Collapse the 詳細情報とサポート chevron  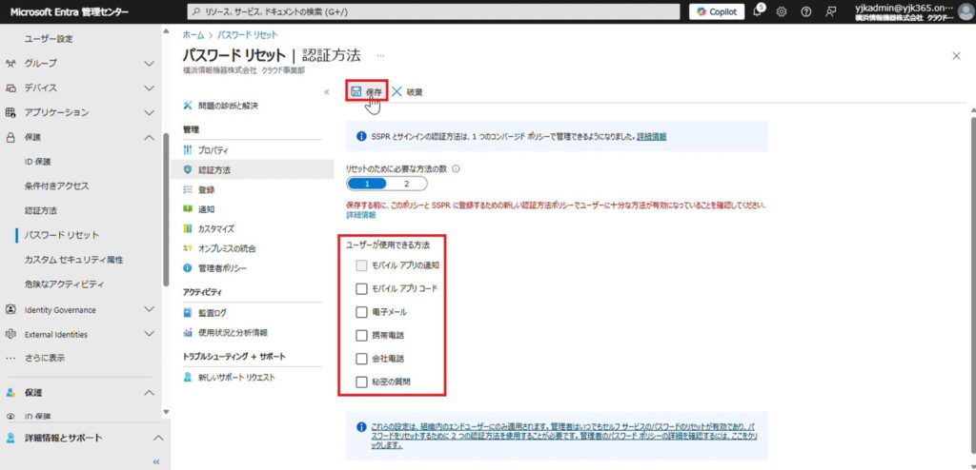pos(157,439)
